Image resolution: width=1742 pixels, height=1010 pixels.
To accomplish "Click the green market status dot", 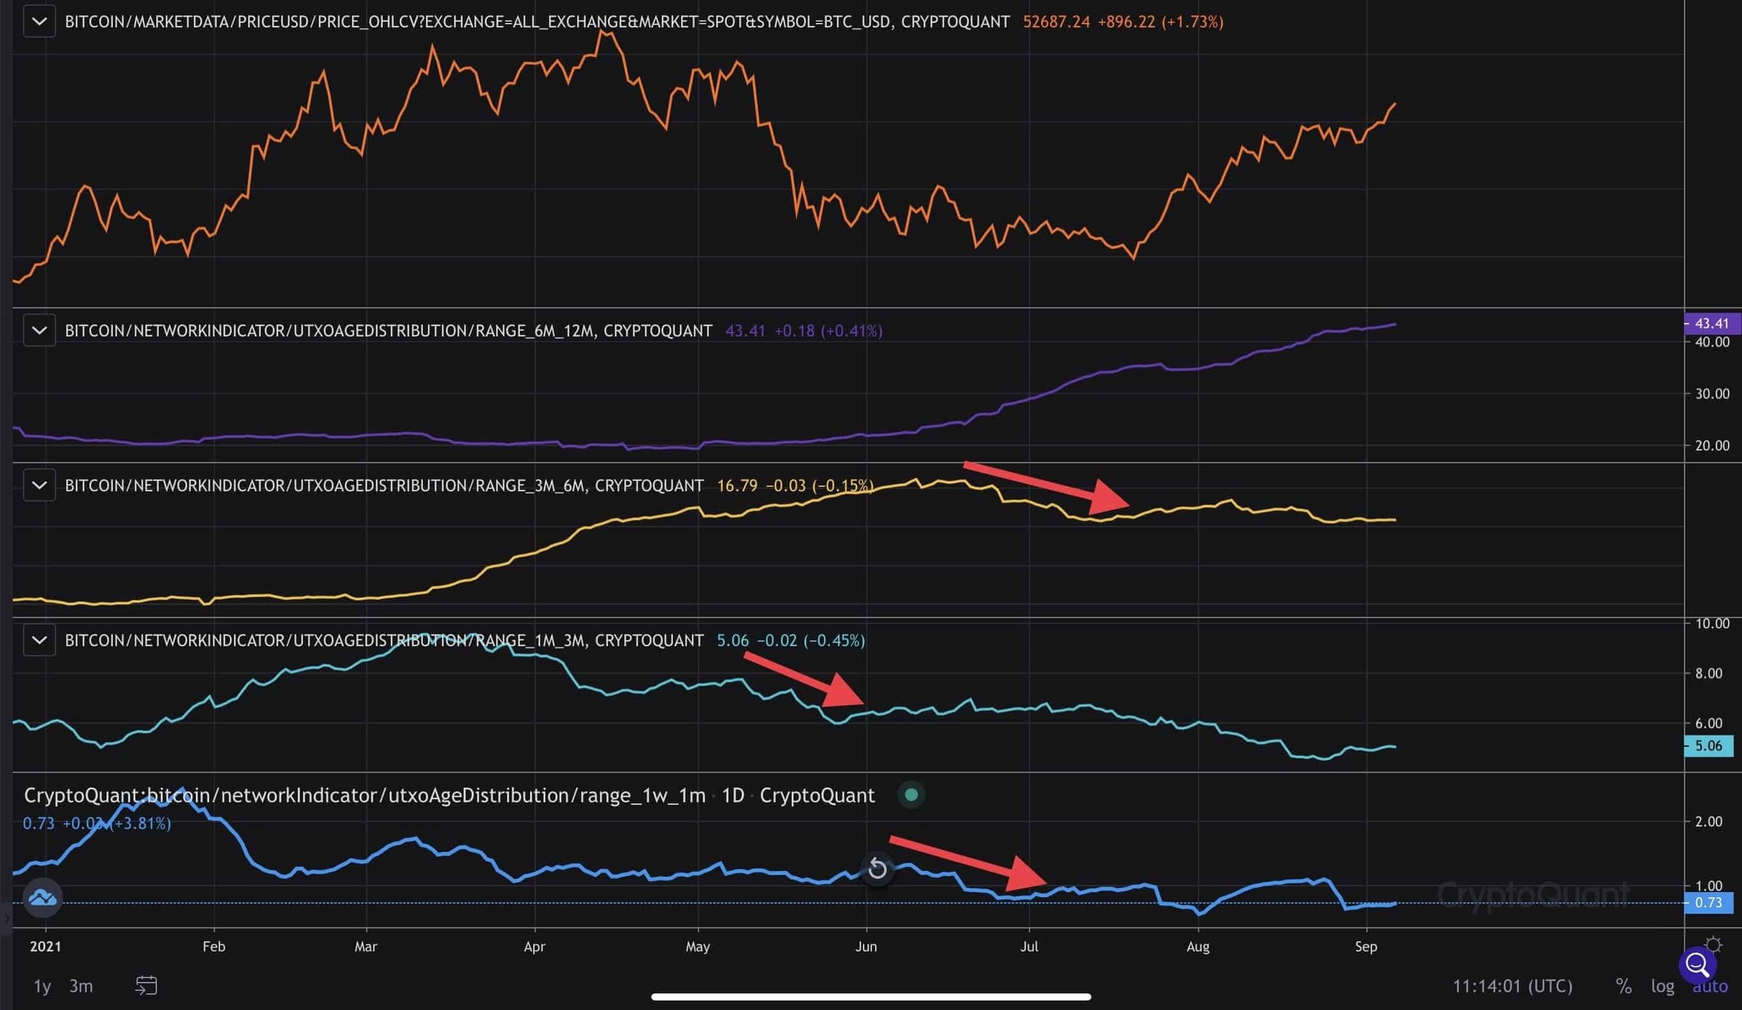I will tap(911, 795).
